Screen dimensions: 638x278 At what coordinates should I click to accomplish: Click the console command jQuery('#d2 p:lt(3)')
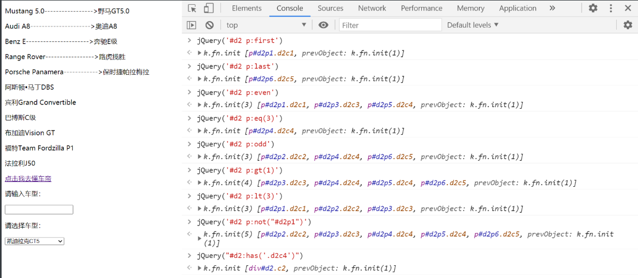(x=240, y=196)
